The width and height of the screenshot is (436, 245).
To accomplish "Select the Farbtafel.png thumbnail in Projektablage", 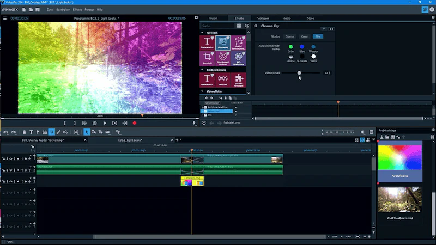I will [400, 157].
